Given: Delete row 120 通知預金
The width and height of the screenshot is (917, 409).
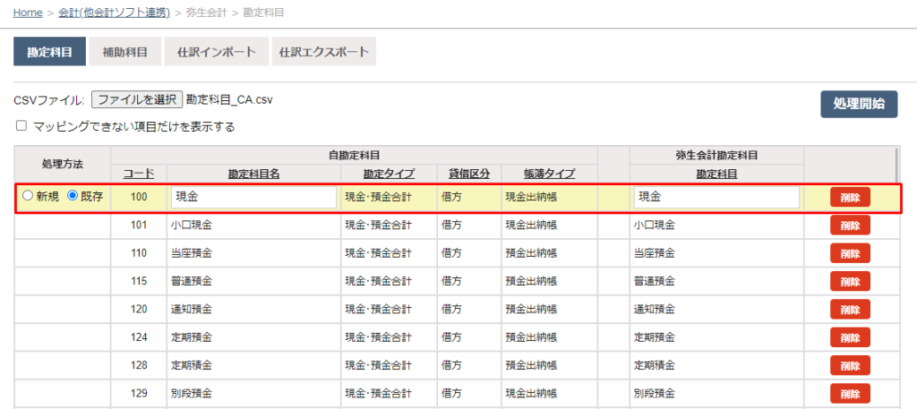Looking at the screenshot, I should pos(851,309).
